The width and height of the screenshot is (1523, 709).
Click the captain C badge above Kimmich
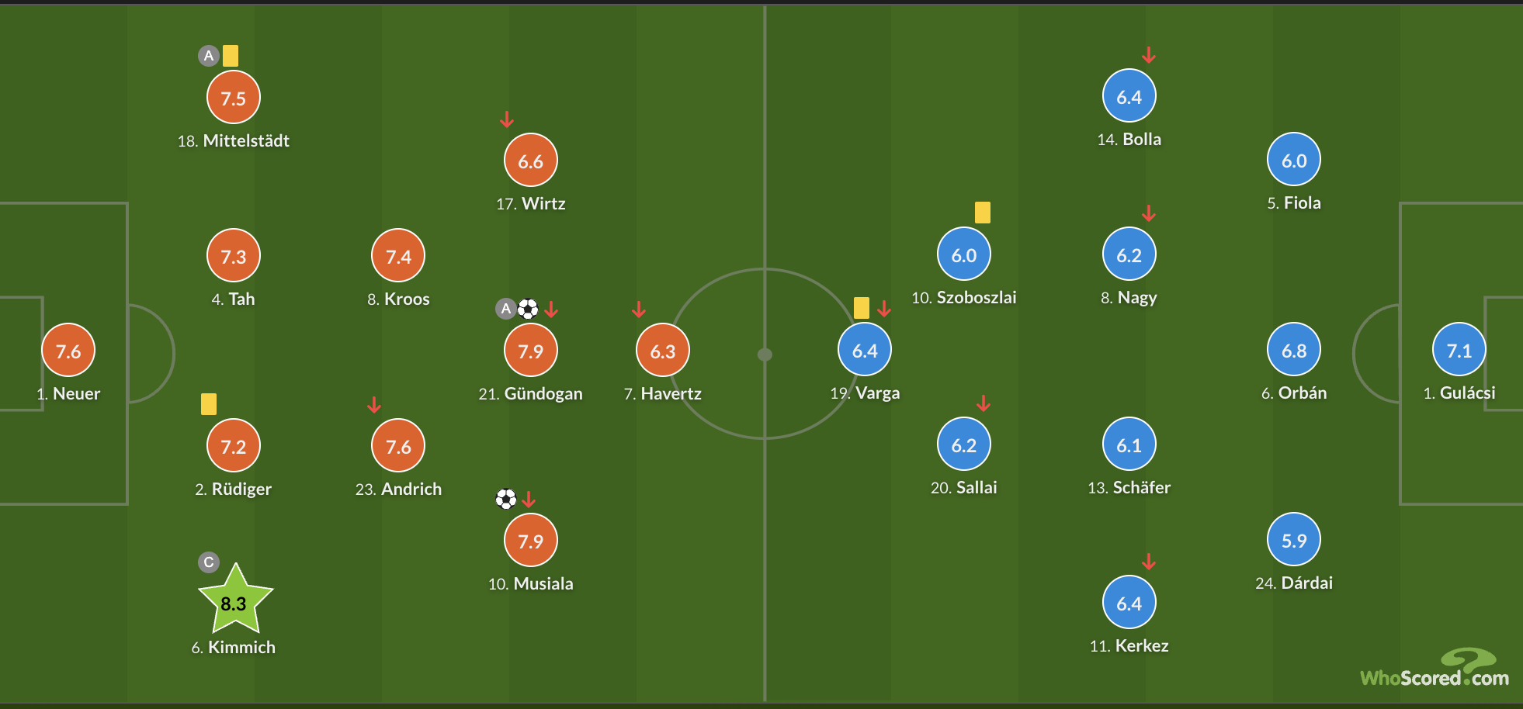[x=209, y=562]
